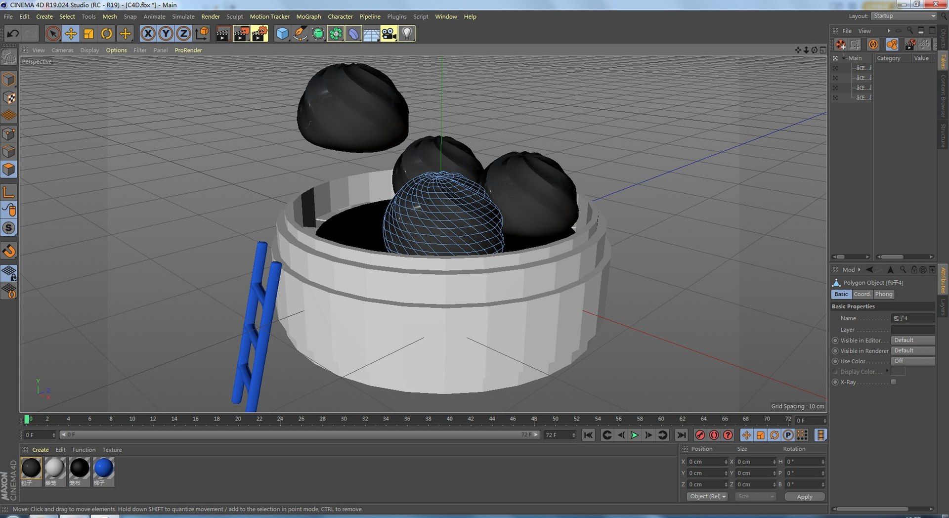Switch to Coord. tab in attributes
Screen dimensions: 949x518
click(862, 294)
